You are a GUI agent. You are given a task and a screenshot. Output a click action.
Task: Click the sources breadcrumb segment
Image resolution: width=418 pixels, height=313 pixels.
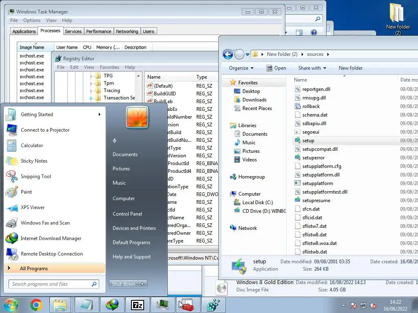(315, 54)
